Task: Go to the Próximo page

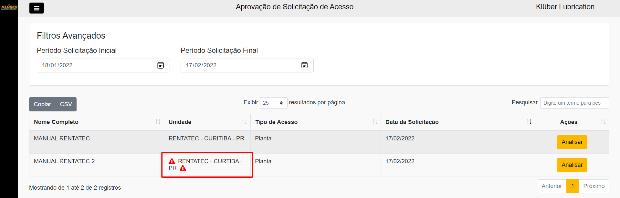Action: point(594,186)
